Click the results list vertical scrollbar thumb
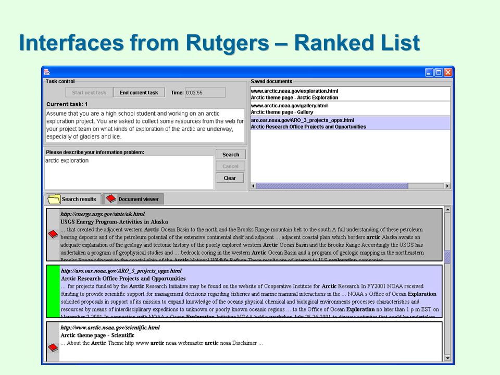This screenshot has height=375, width=500. (x=447, y=257)
